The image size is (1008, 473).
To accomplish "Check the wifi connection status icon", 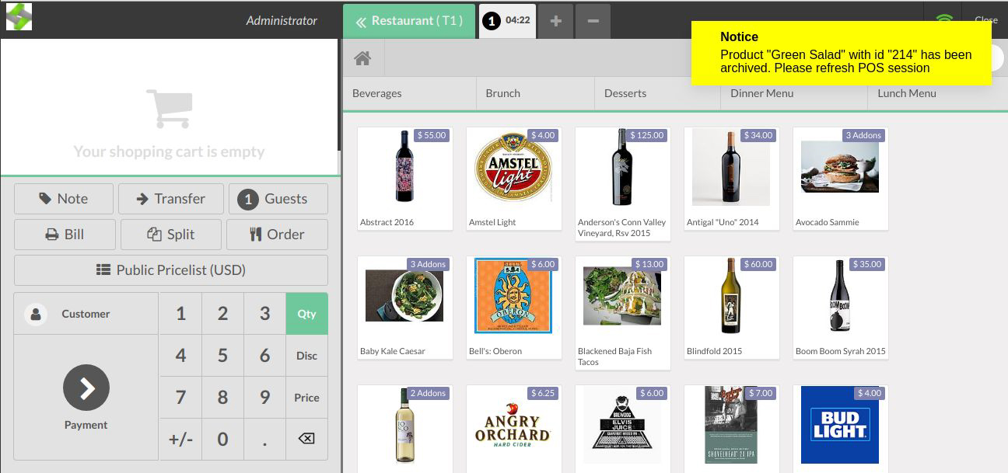I will pos(943,20).
